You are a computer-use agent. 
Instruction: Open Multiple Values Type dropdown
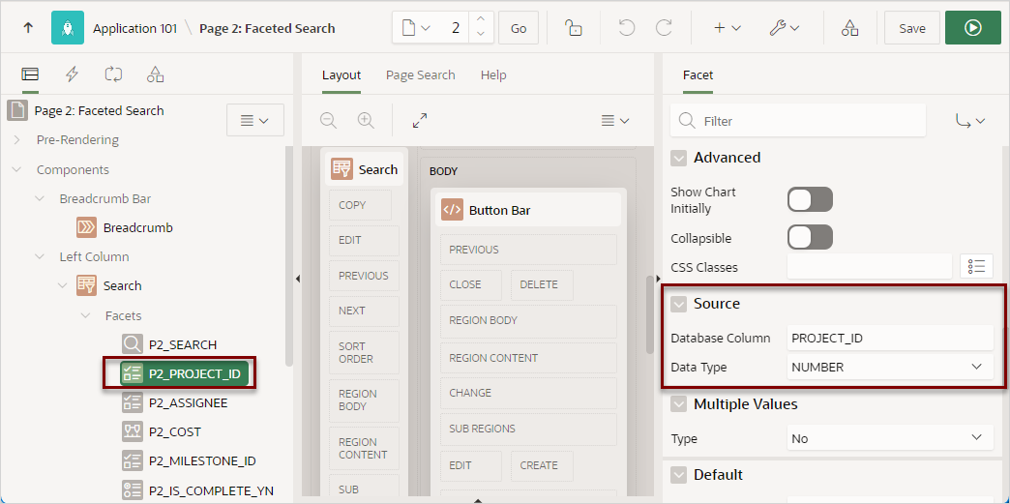pos(890,438)
